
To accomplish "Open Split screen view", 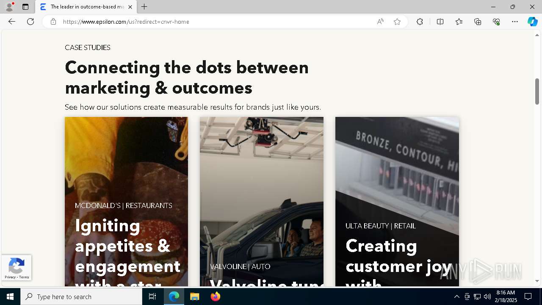I will click(440, 22).
